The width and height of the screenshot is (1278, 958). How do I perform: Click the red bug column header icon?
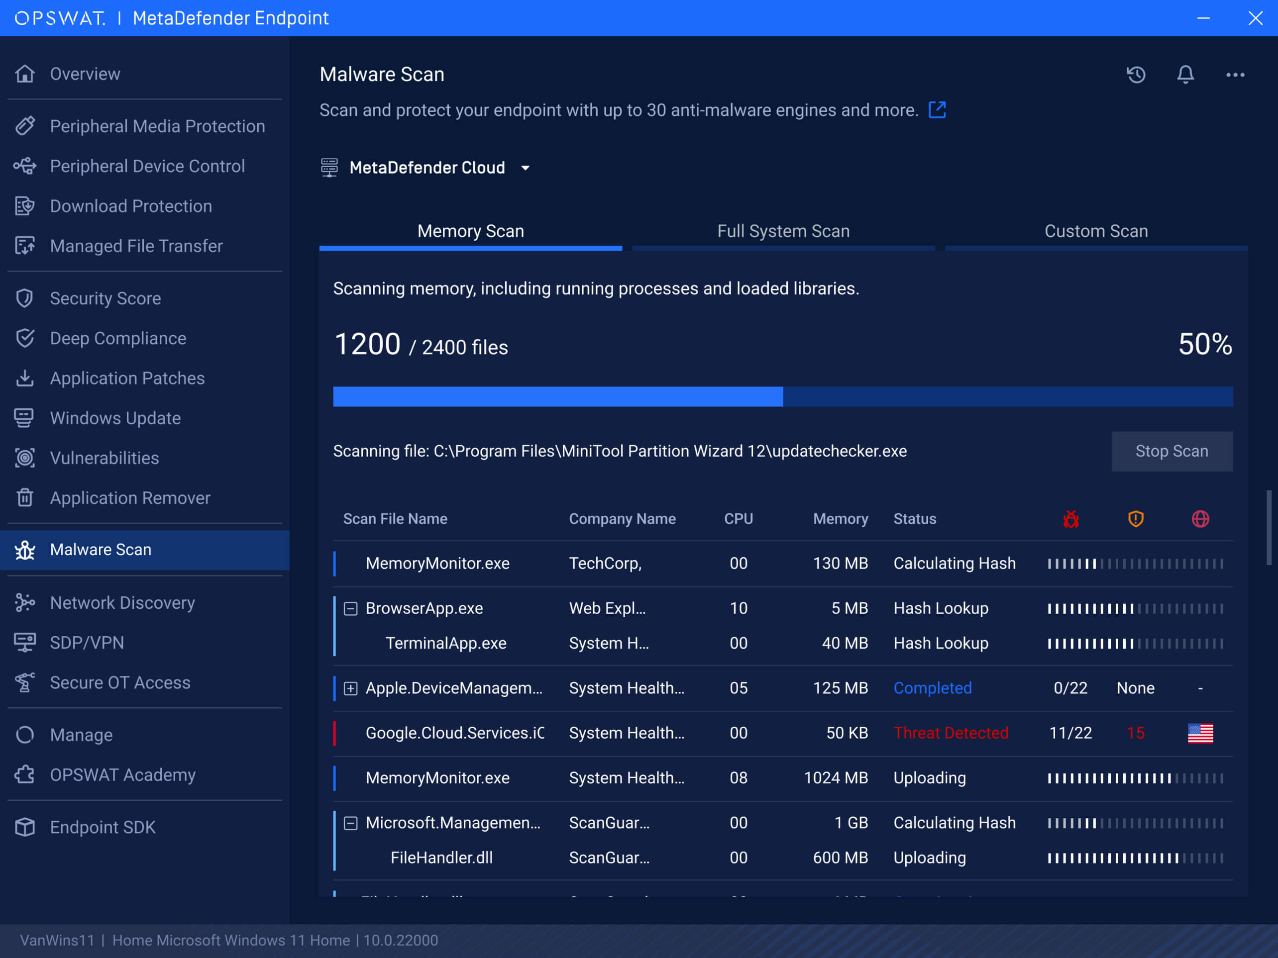pyautogui.click(x=1070, y=519)
